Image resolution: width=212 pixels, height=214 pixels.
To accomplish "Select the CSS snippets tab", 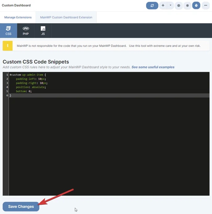I will pos(8,31).
